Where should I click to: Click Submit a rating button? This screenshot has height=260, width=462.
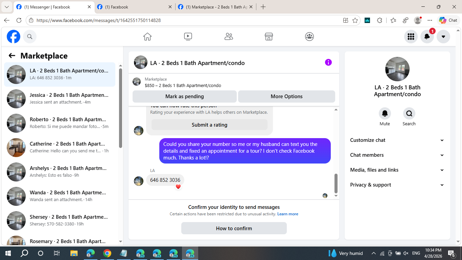click(x=209, y=125)
